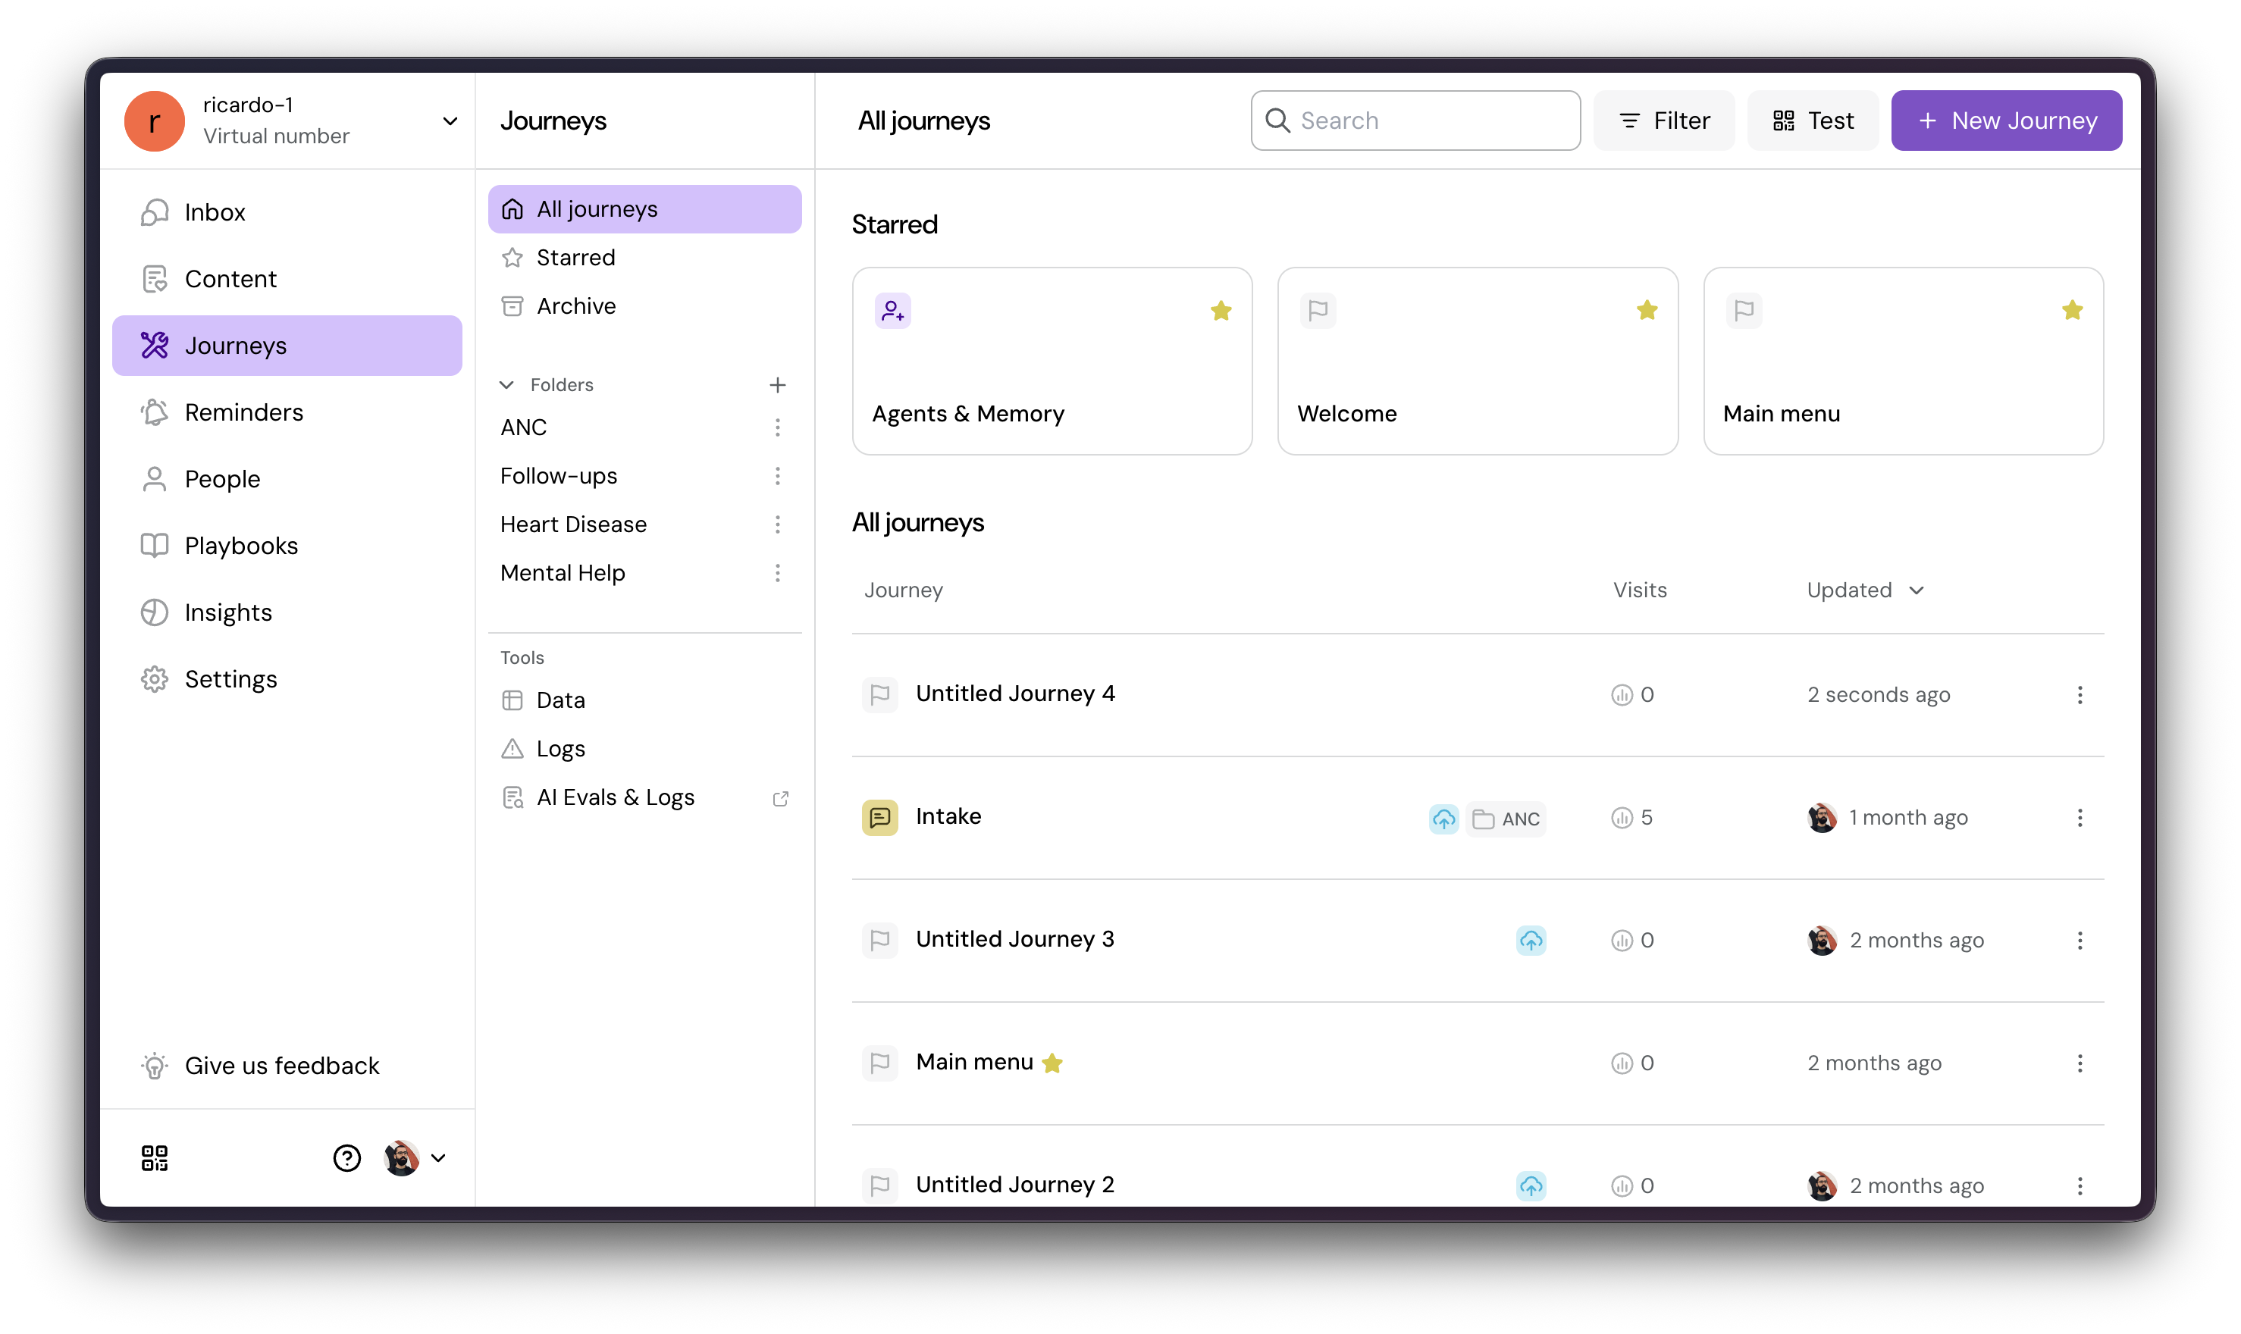This screenshot has height=1334, width=2241.
Task: Expand the ricardo-1 workspace dropdown
Action: (x=450, y=121)
